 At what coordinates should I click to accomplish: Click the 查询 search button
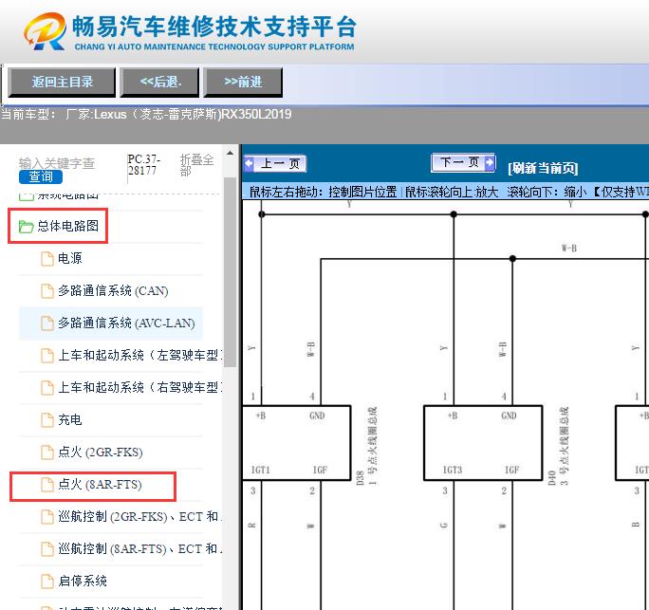[x=41, y=176]
